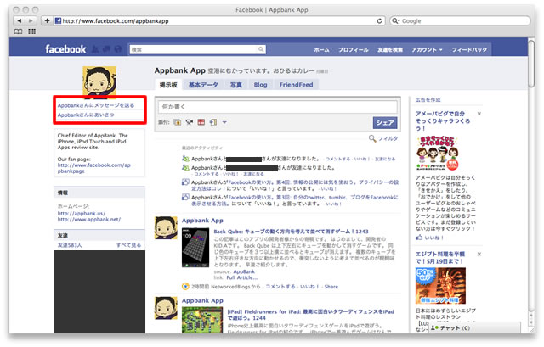The image size is (544, 347).
Task: Open Back Qube article title link
Action: [x=291, y=232]
